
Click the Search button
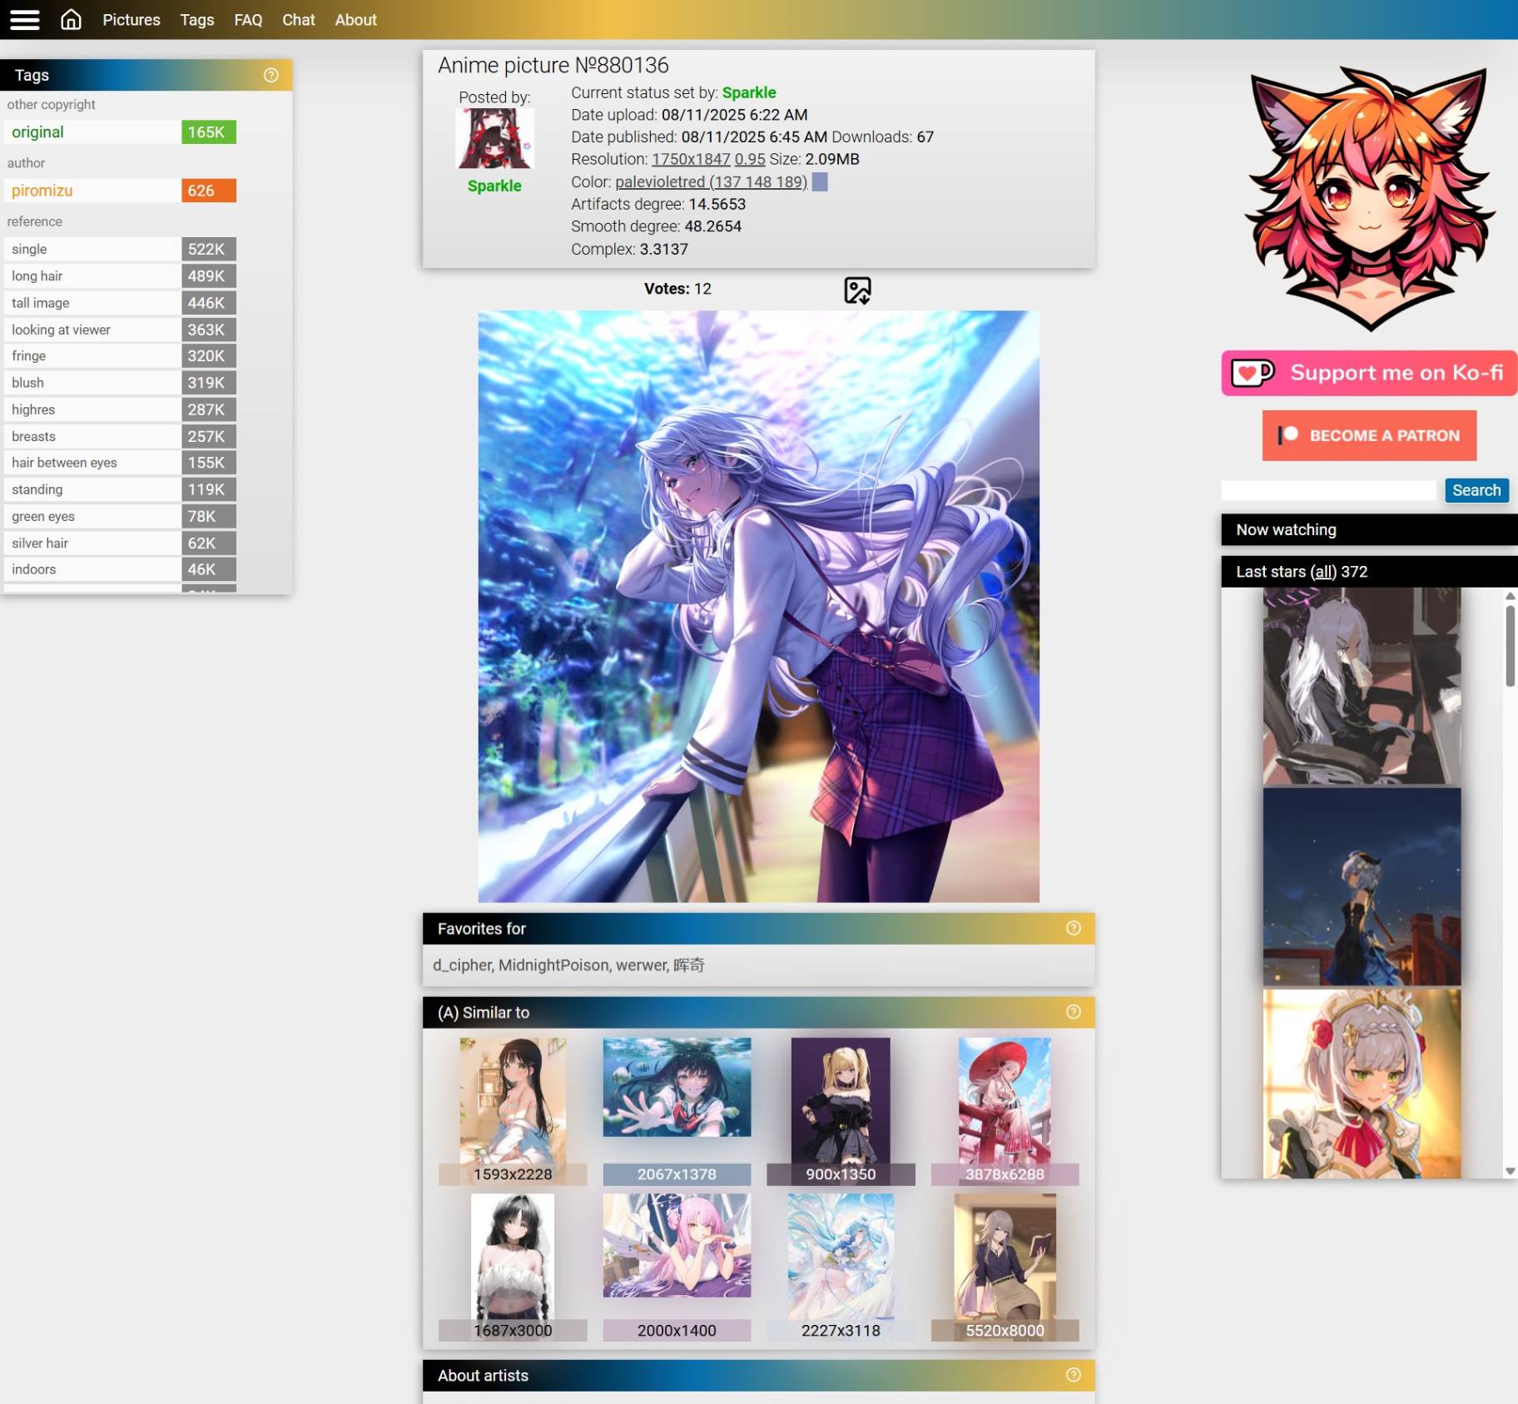point(1476,490)
